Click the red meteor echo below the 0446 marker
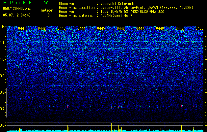207x132 pixels. (119, 106)
